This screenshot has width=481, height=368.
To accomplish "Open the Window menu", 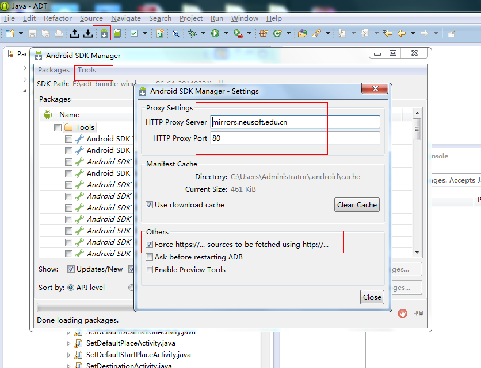I will coord(245,18).
